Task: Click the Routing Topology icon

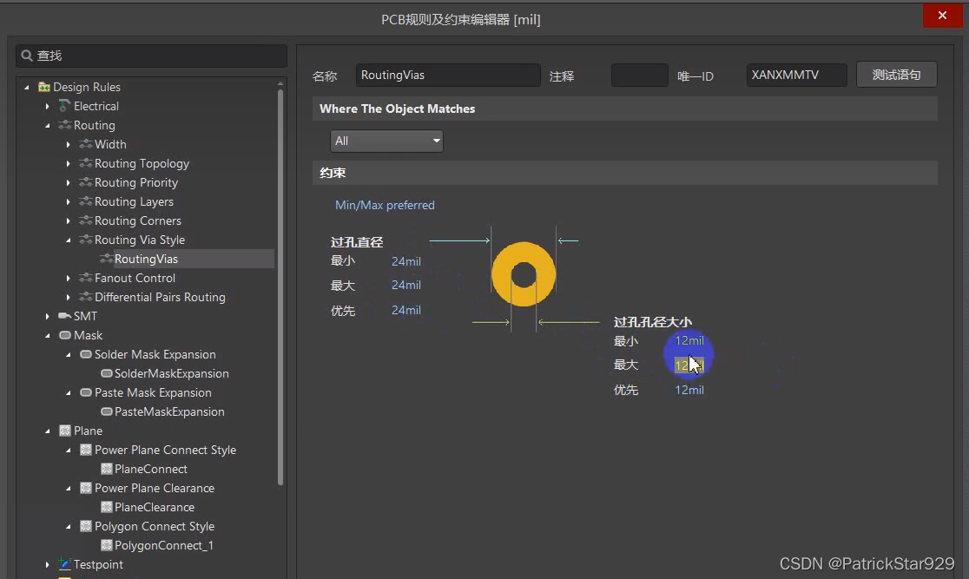Action: [x=85, y=164]
